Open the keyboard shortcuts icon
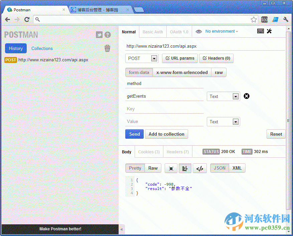293x236 pixels. point(260,31)
